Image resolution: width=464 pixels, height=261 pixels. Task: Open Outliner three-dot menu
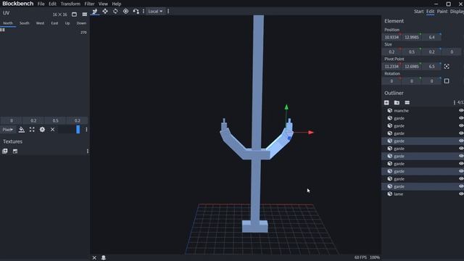pos(455,102)
